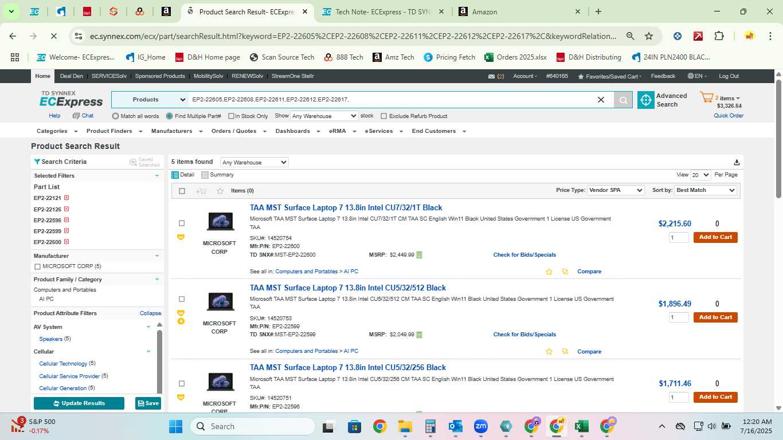Open MSRP calculator icon for EP2-22599
Screen dimensions: 783x440
pos(419,335)
